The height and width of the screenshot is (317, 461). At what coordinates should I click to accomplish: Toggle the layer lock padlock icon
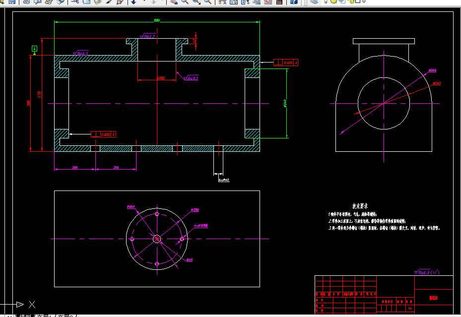click(351, 1)
